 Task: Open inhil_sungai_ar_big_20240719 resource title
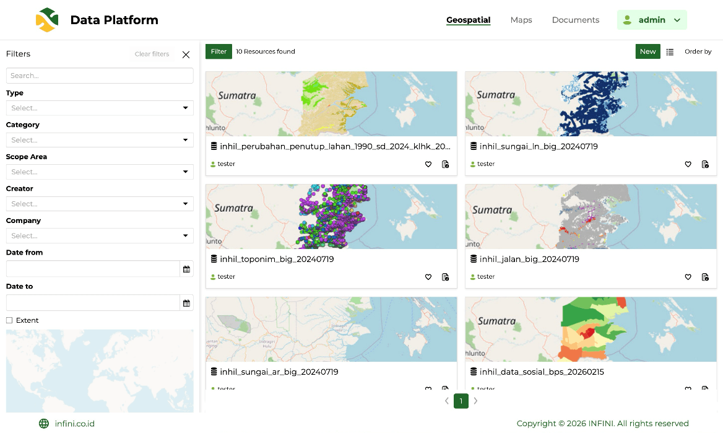point(279,372)
